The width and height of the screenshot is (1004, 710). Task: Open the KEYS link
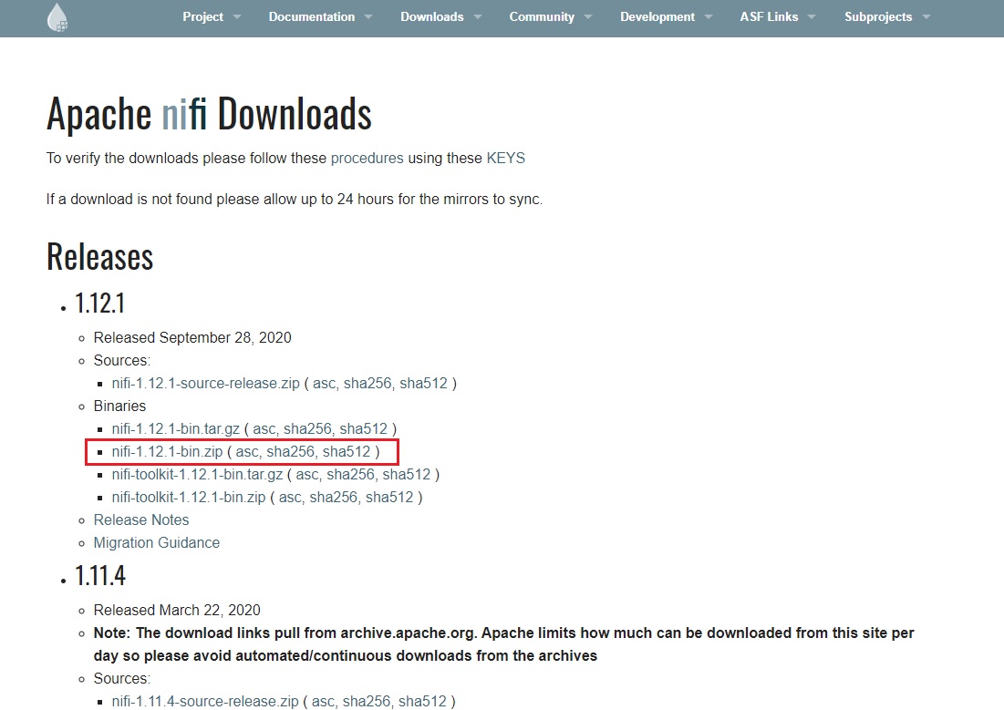click(x=506, y=159)
